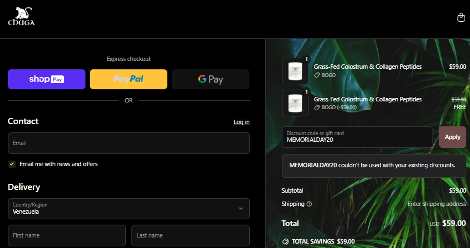Check out with PayPal button

click(x=128, y=79)
